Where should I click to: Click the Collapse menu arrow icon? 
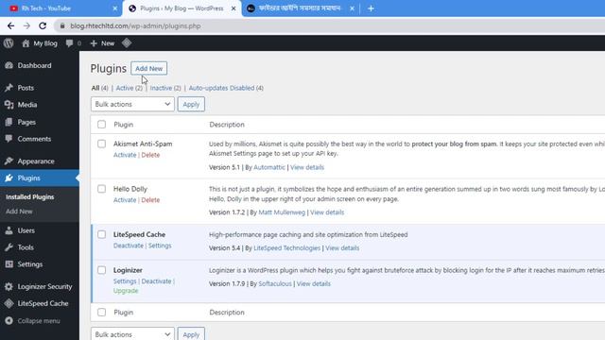click(x=9, y=321)
